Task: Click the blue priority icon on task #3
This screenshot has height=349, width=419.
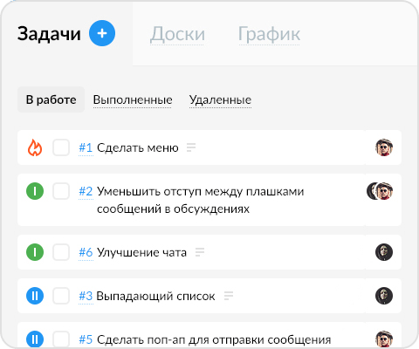Action: (x=35, y=296)
